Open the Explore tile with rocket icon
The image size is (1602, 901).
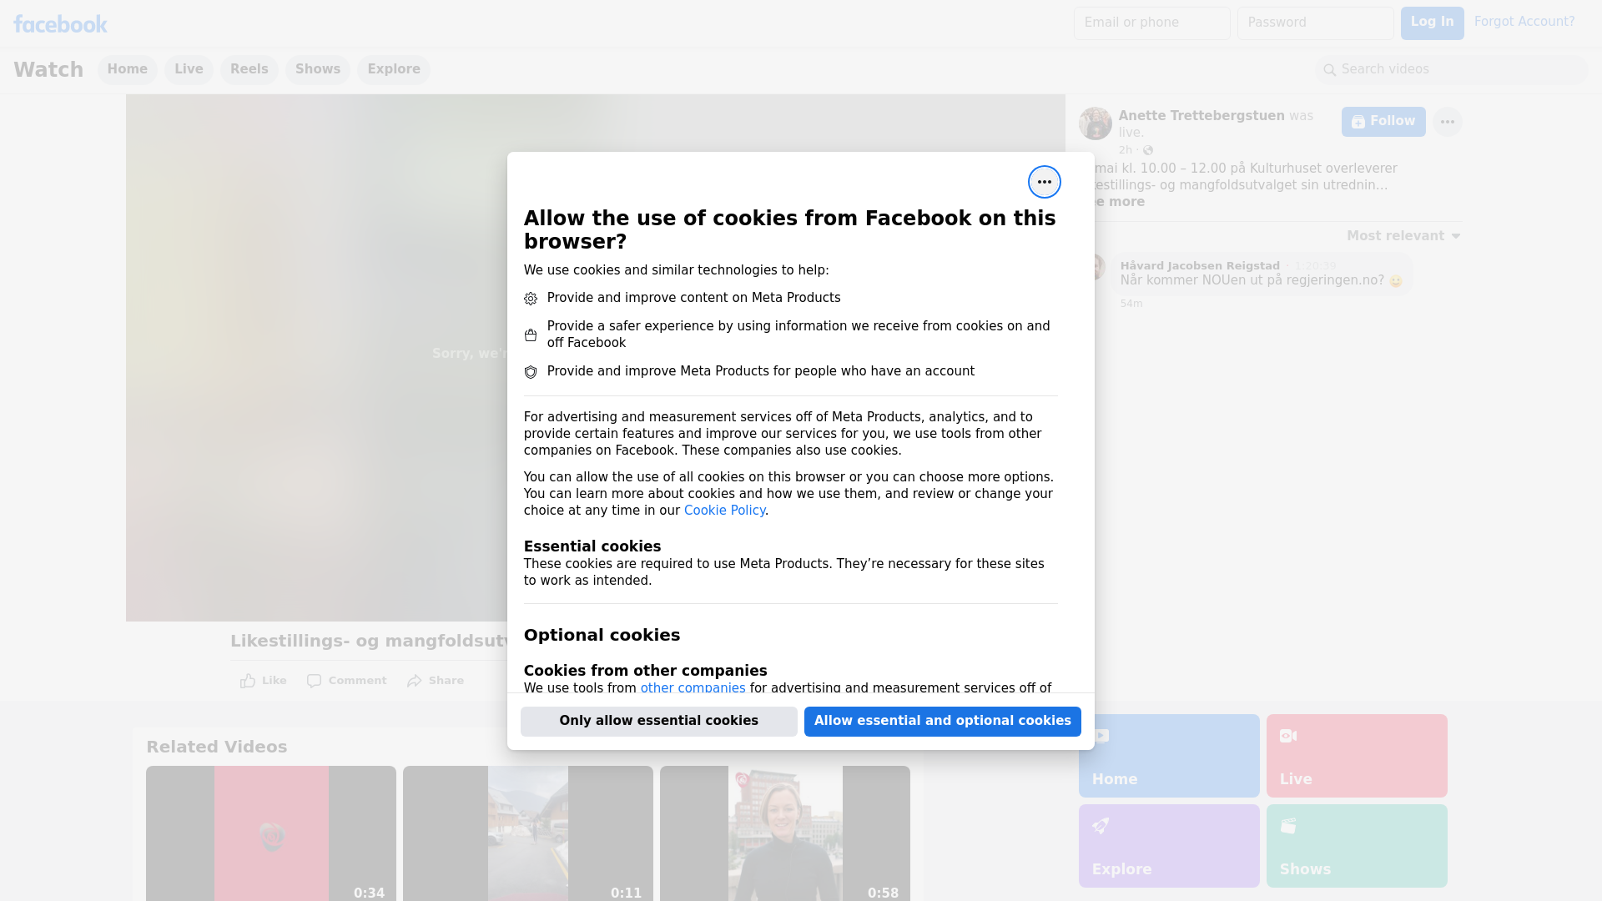click(x=1168, y=845)
